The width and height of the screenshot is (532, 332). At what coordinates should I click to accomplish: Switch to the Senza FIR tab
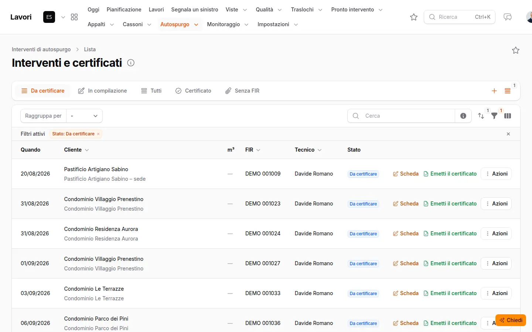(242, 91)
